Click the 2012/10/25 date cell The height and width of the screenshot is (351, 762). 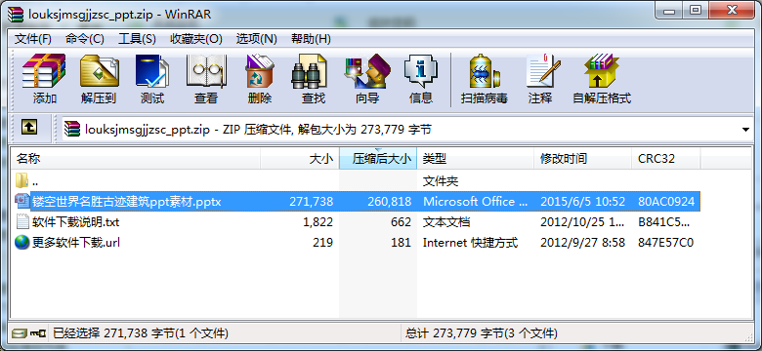(x=583, y=222)
